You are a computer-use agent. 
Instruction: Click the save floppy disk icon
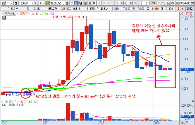(x=168, y=3)
